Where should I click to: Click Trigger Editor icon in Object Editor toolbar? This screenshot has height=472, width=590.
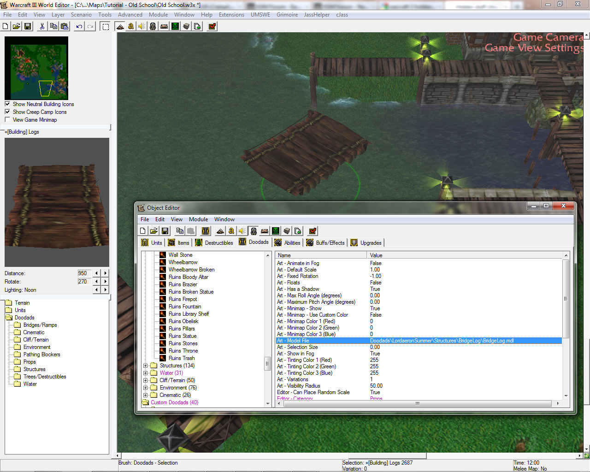point(231,231)
